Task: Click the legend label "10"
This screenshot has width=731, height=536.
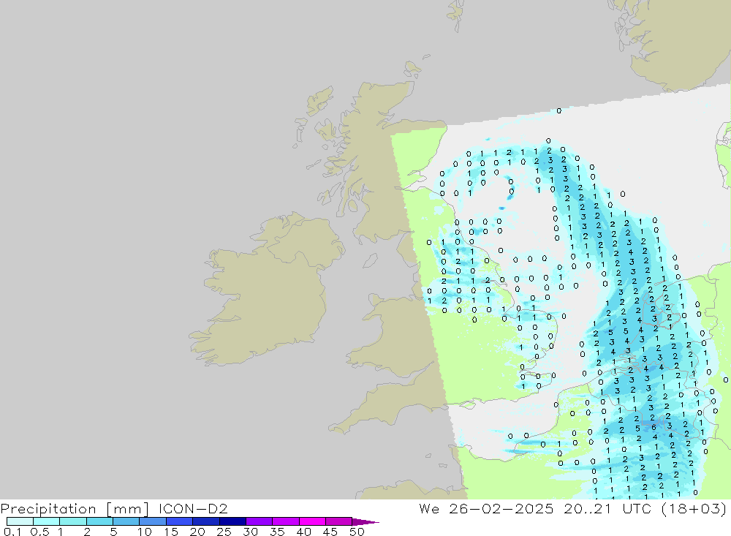Action: click(x=144, y=532)
